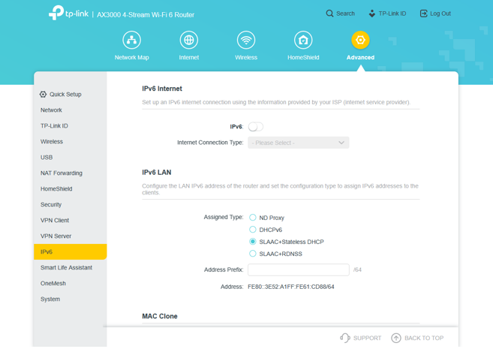Screen dimensions: 493x349
Task: Open the System sidebar menu
Action: pos(50,299)
